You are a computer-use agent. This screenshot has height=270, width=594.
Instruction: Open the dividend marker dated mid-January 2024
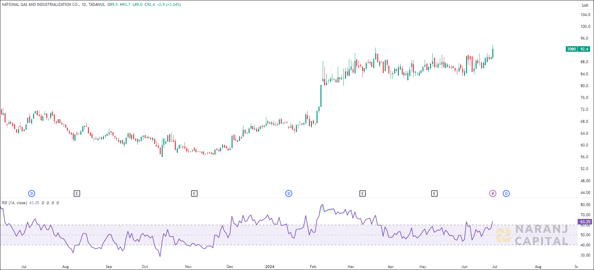point(289,194)
